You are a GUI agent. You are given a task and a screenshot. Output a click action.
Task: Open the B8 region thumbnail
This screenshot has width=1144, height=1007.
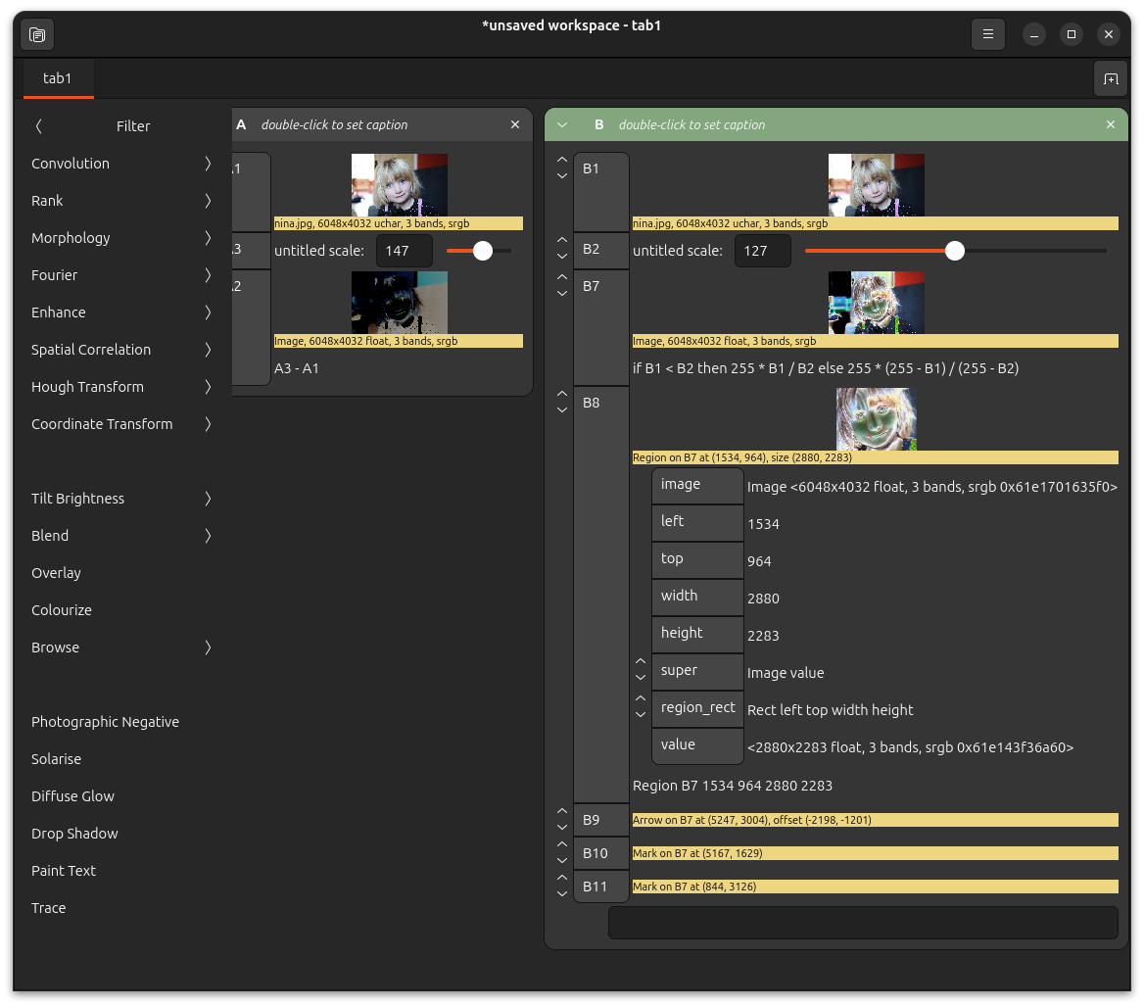[x=877, y=419]
